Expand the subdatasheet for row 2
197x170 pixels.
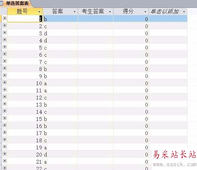(x=5, y=25)
